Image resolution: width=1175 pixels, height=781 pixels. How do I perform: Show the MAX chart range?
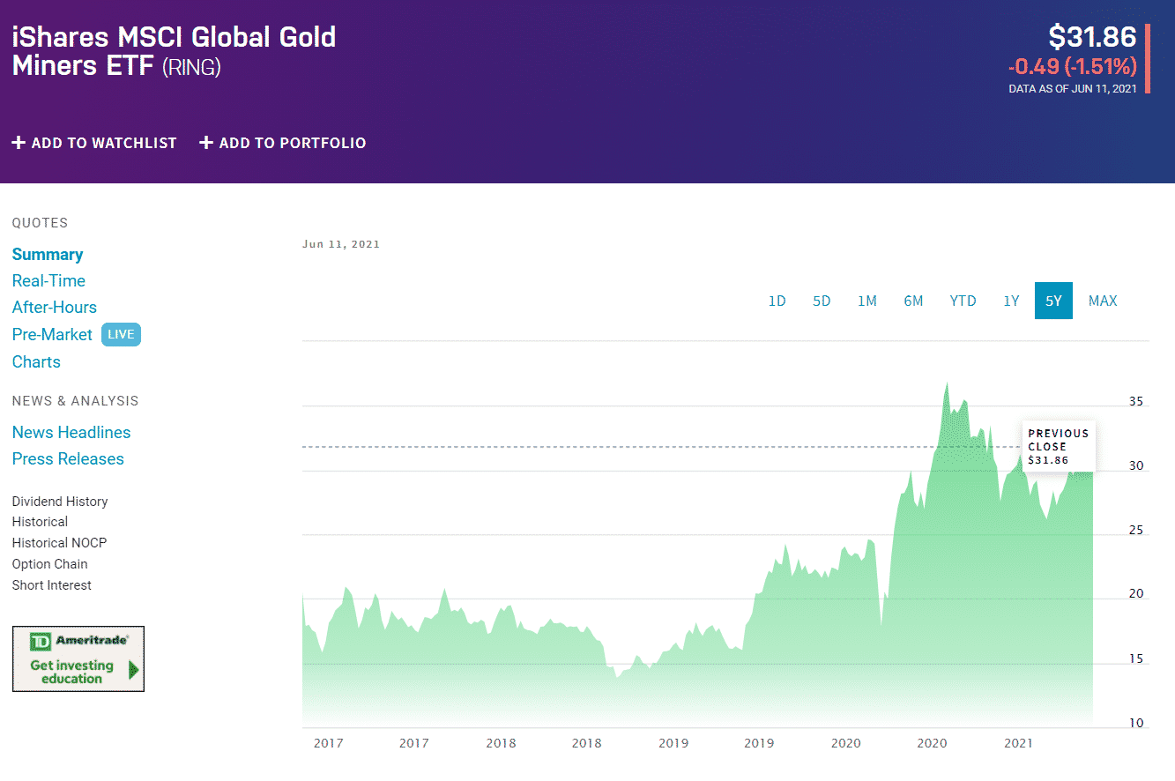(1103, 301)
